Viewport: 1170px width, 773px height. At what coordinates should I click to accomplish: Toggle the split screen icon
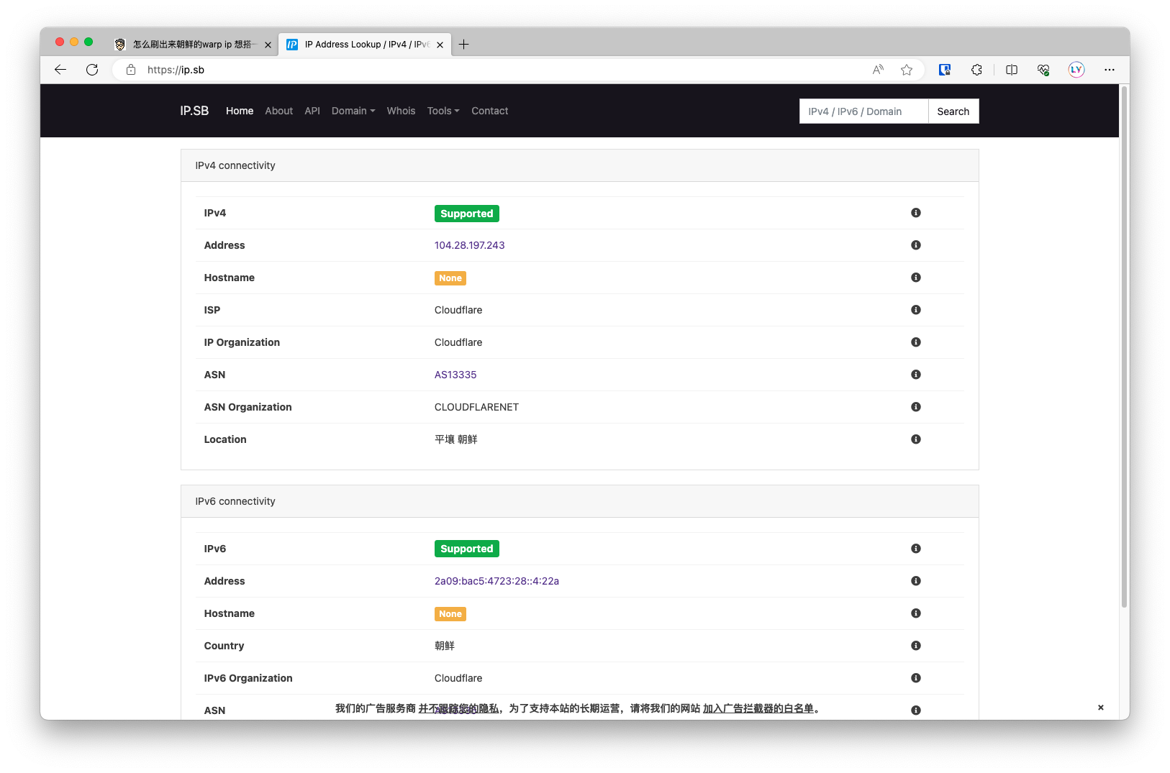(x=1012, y=70)
